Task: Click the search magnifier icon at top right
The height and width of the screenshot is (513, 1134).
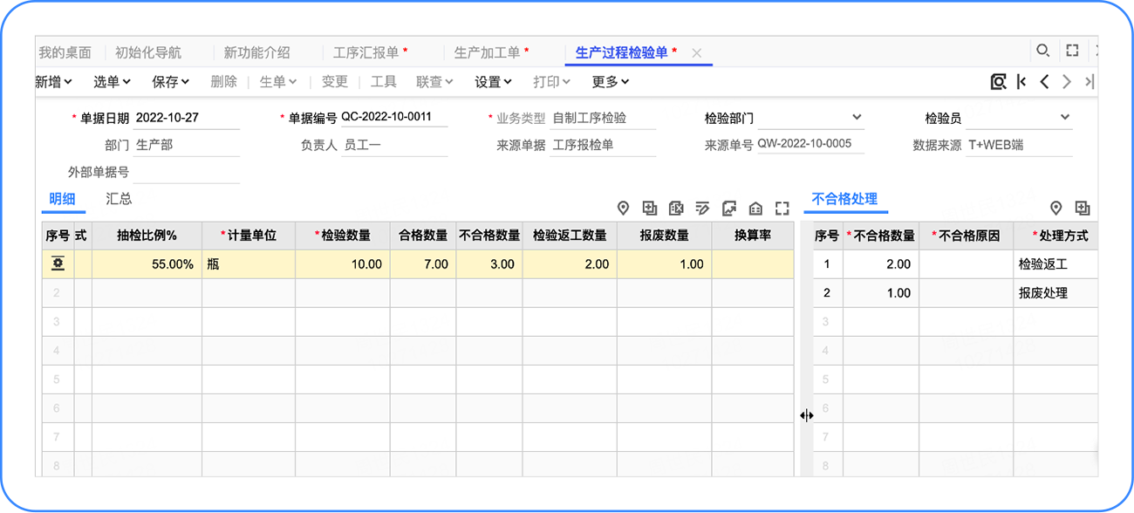Action: [1042, 51]
